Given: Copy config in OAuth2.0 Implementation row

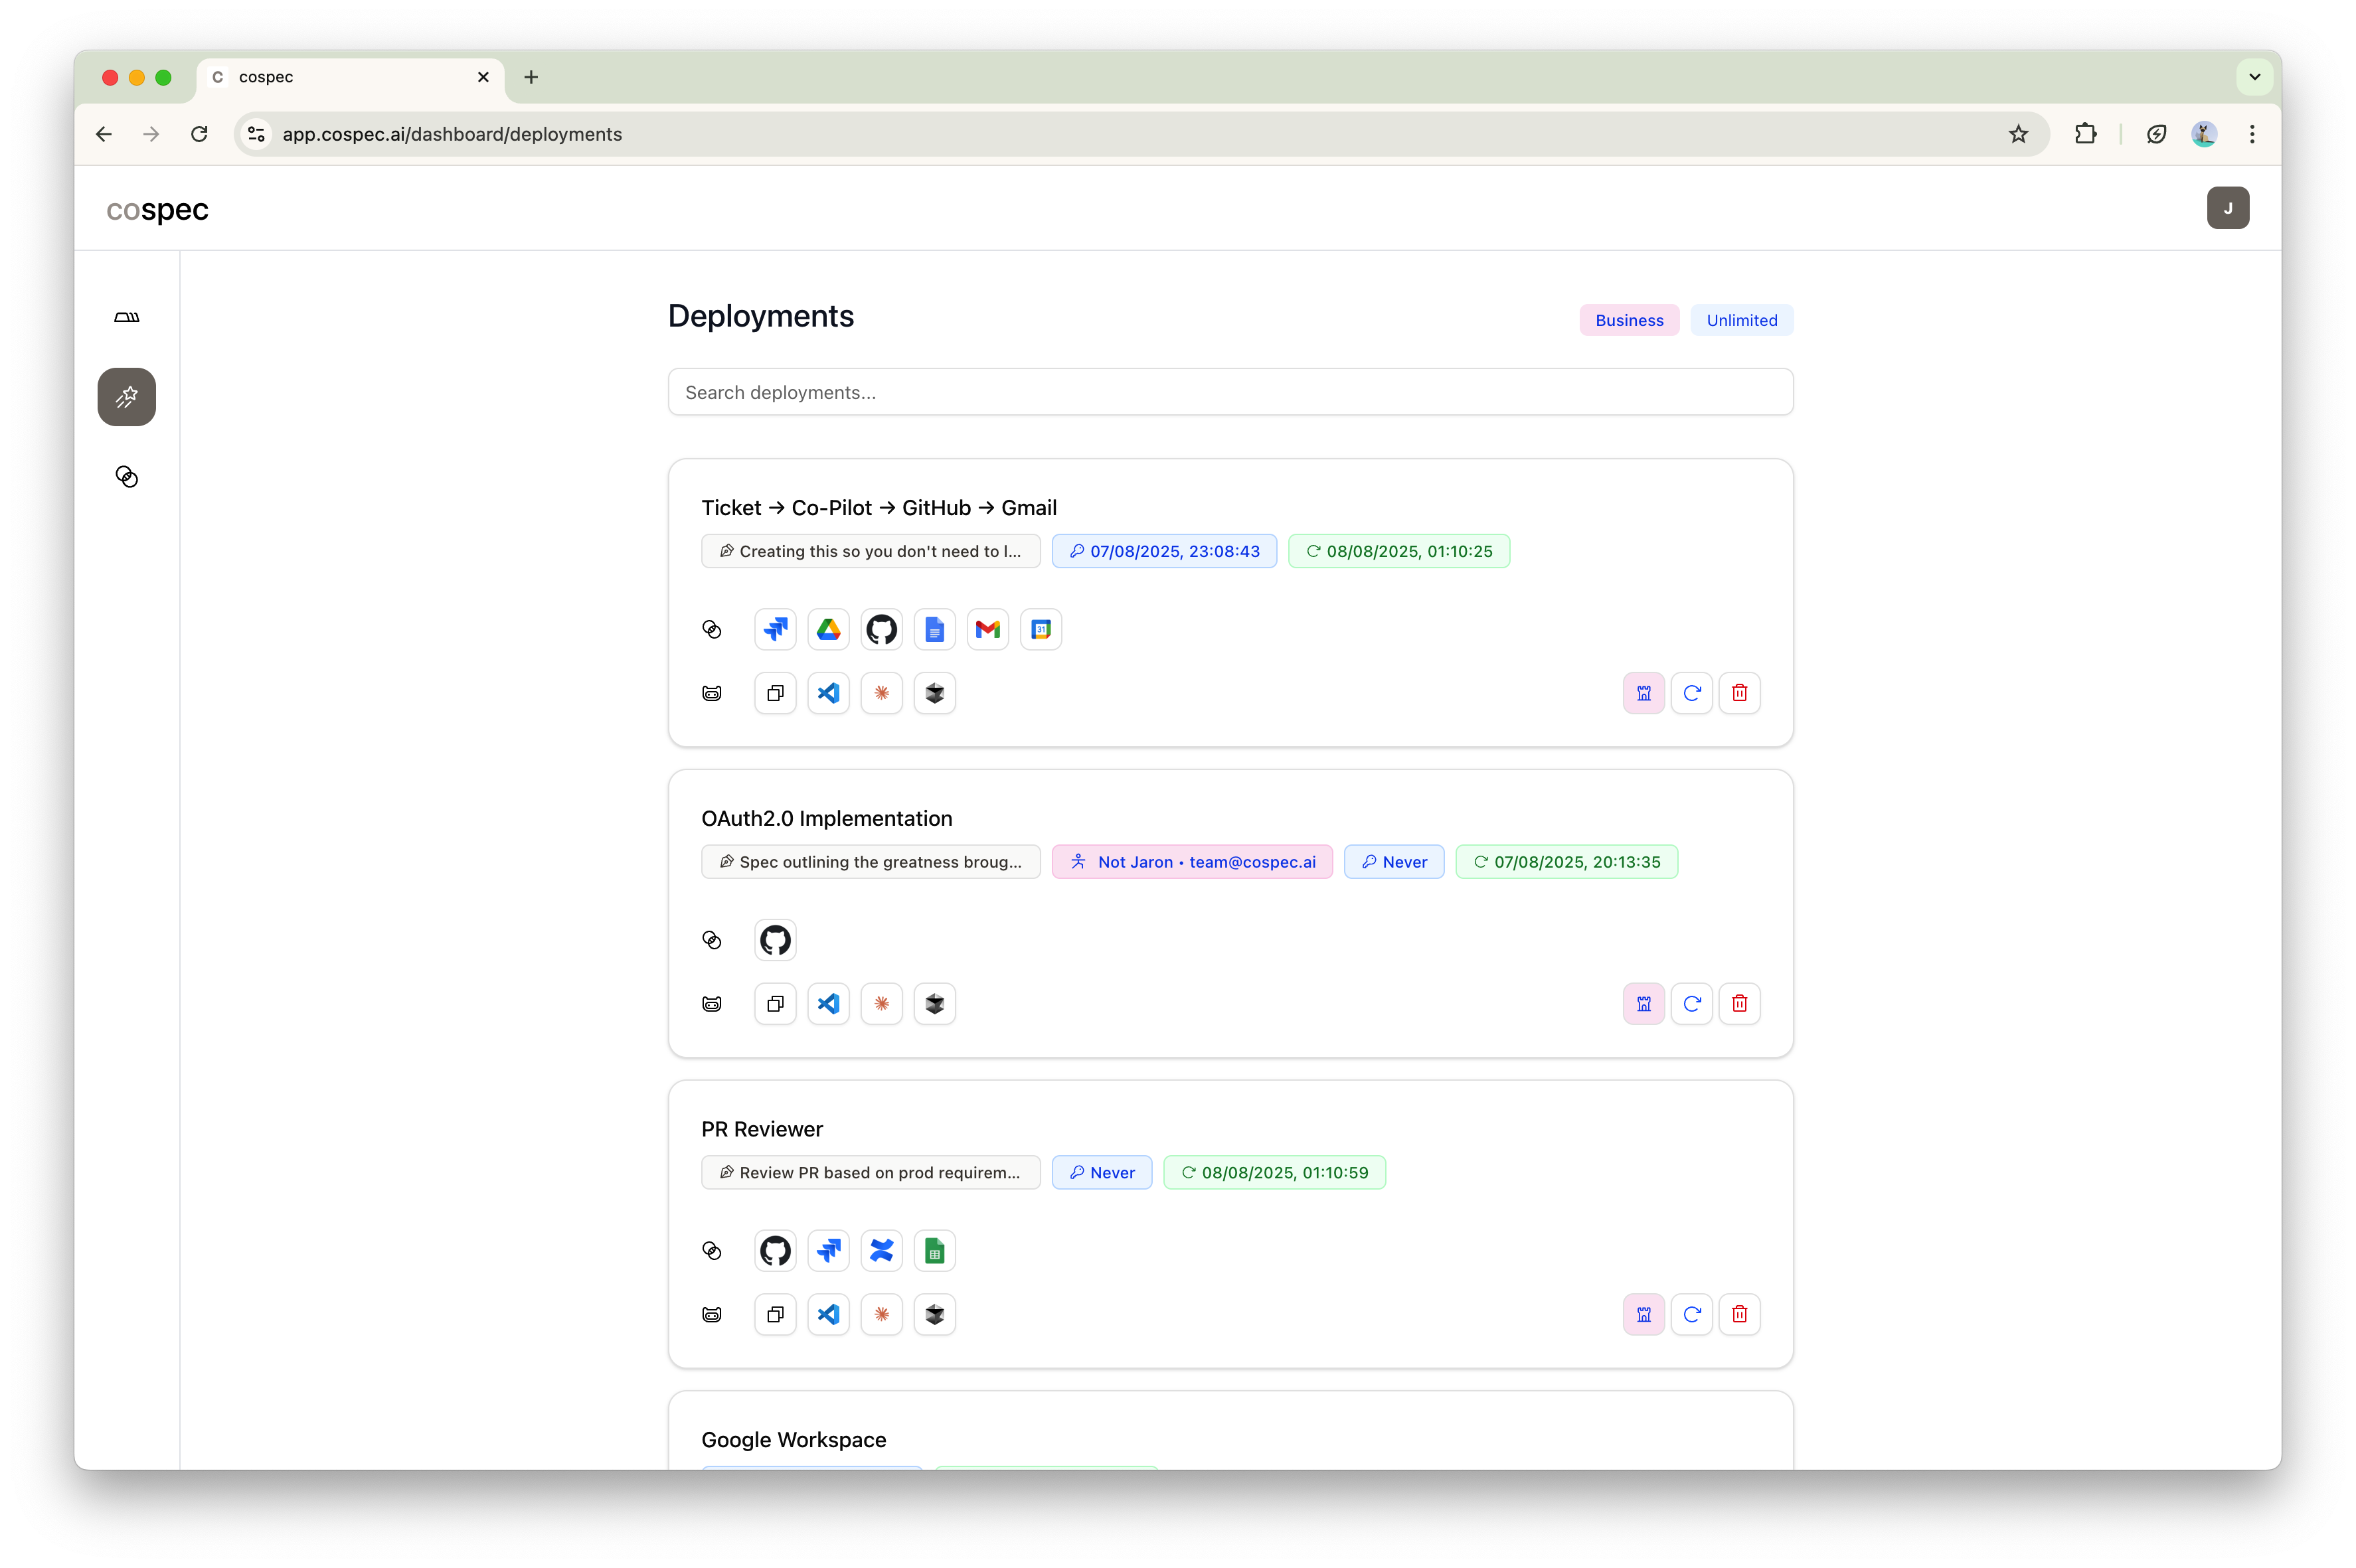Looking at the screenshot, I should [x=775, y=1004].
